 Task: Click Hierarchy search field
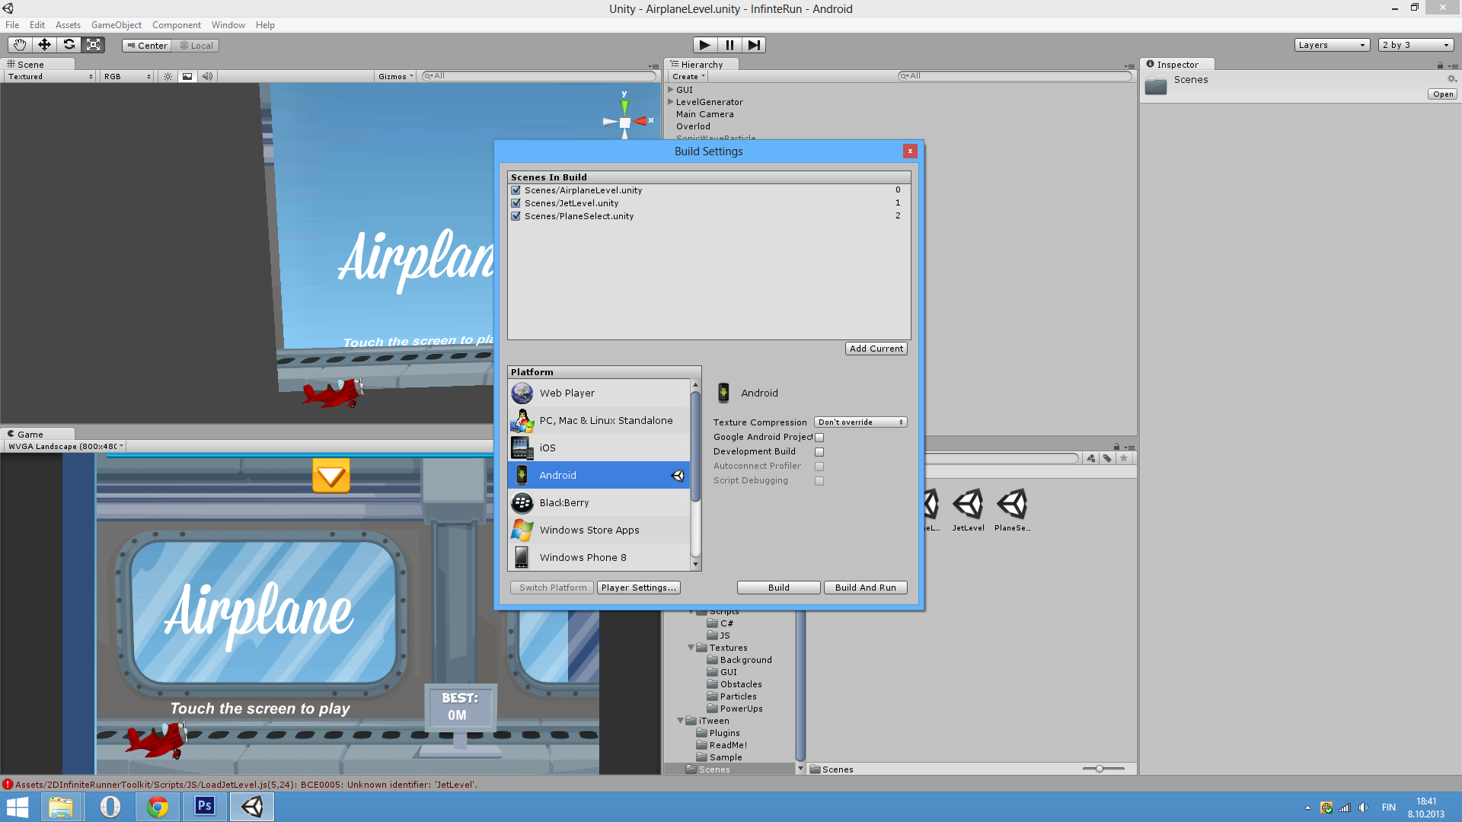(1016, 76)
